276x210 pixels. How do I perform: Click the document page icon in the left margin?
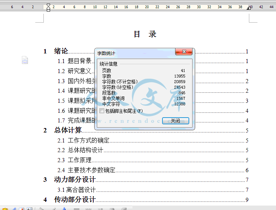point(25,60)
